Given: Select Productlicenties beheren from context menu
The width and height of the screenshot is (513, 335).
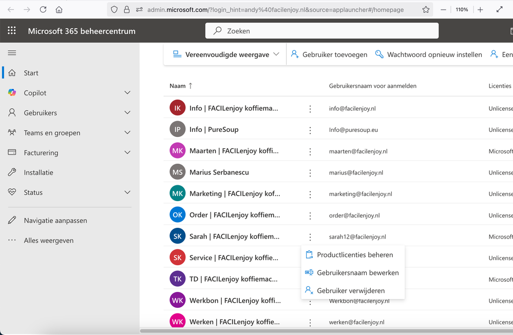Looking at the screenshot, I should pyautogui.click(x=353, y=255).
